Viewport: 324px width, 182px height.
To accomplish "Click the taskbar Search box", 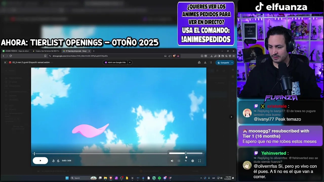I will click(84, 178).
